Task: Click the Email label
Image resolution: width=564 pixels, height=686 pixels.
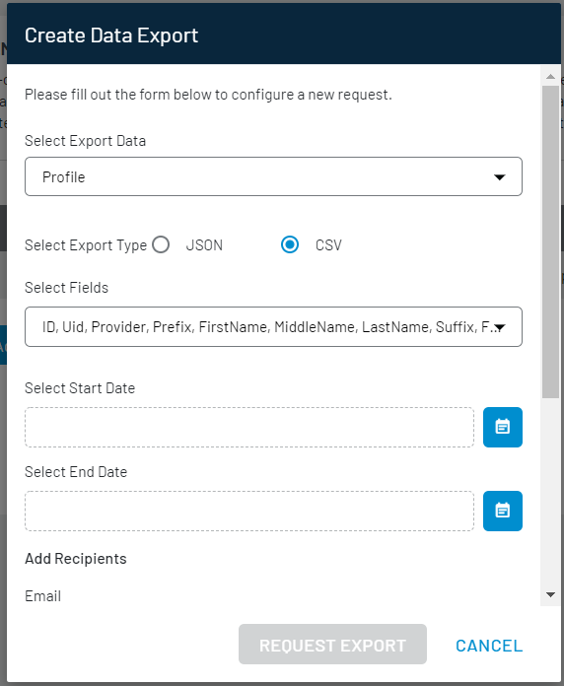Action: click(42, 596)
